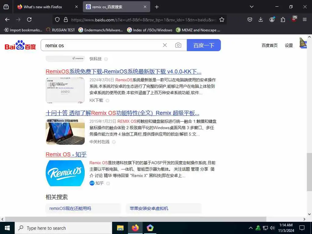Go to 百度首页 link
This screenshot has height=234, width=312.
pos(270,45)
